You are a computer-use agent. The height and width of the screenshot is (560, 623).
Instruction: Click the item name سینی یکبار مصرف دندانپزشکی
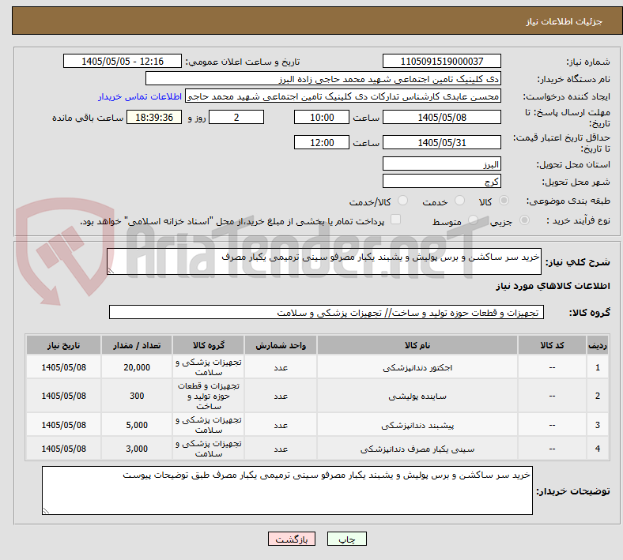click(x=417, y=449)
